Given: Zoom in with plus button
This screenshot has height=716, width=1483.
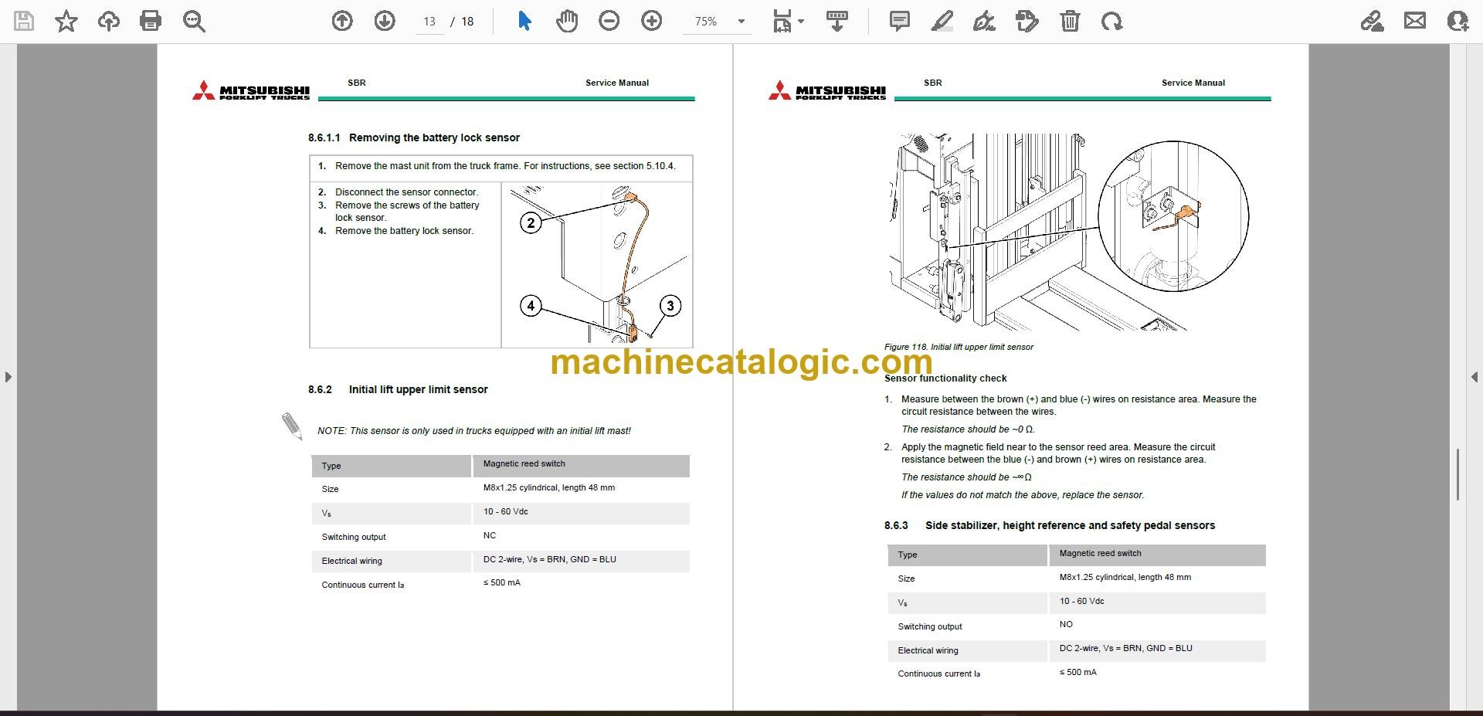Looking at the screenshot, I should click(x=652, y=21).
